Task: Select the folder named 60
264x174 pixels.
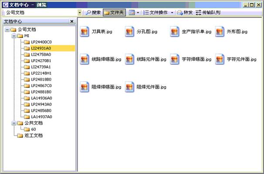Action: coord(34,129)
